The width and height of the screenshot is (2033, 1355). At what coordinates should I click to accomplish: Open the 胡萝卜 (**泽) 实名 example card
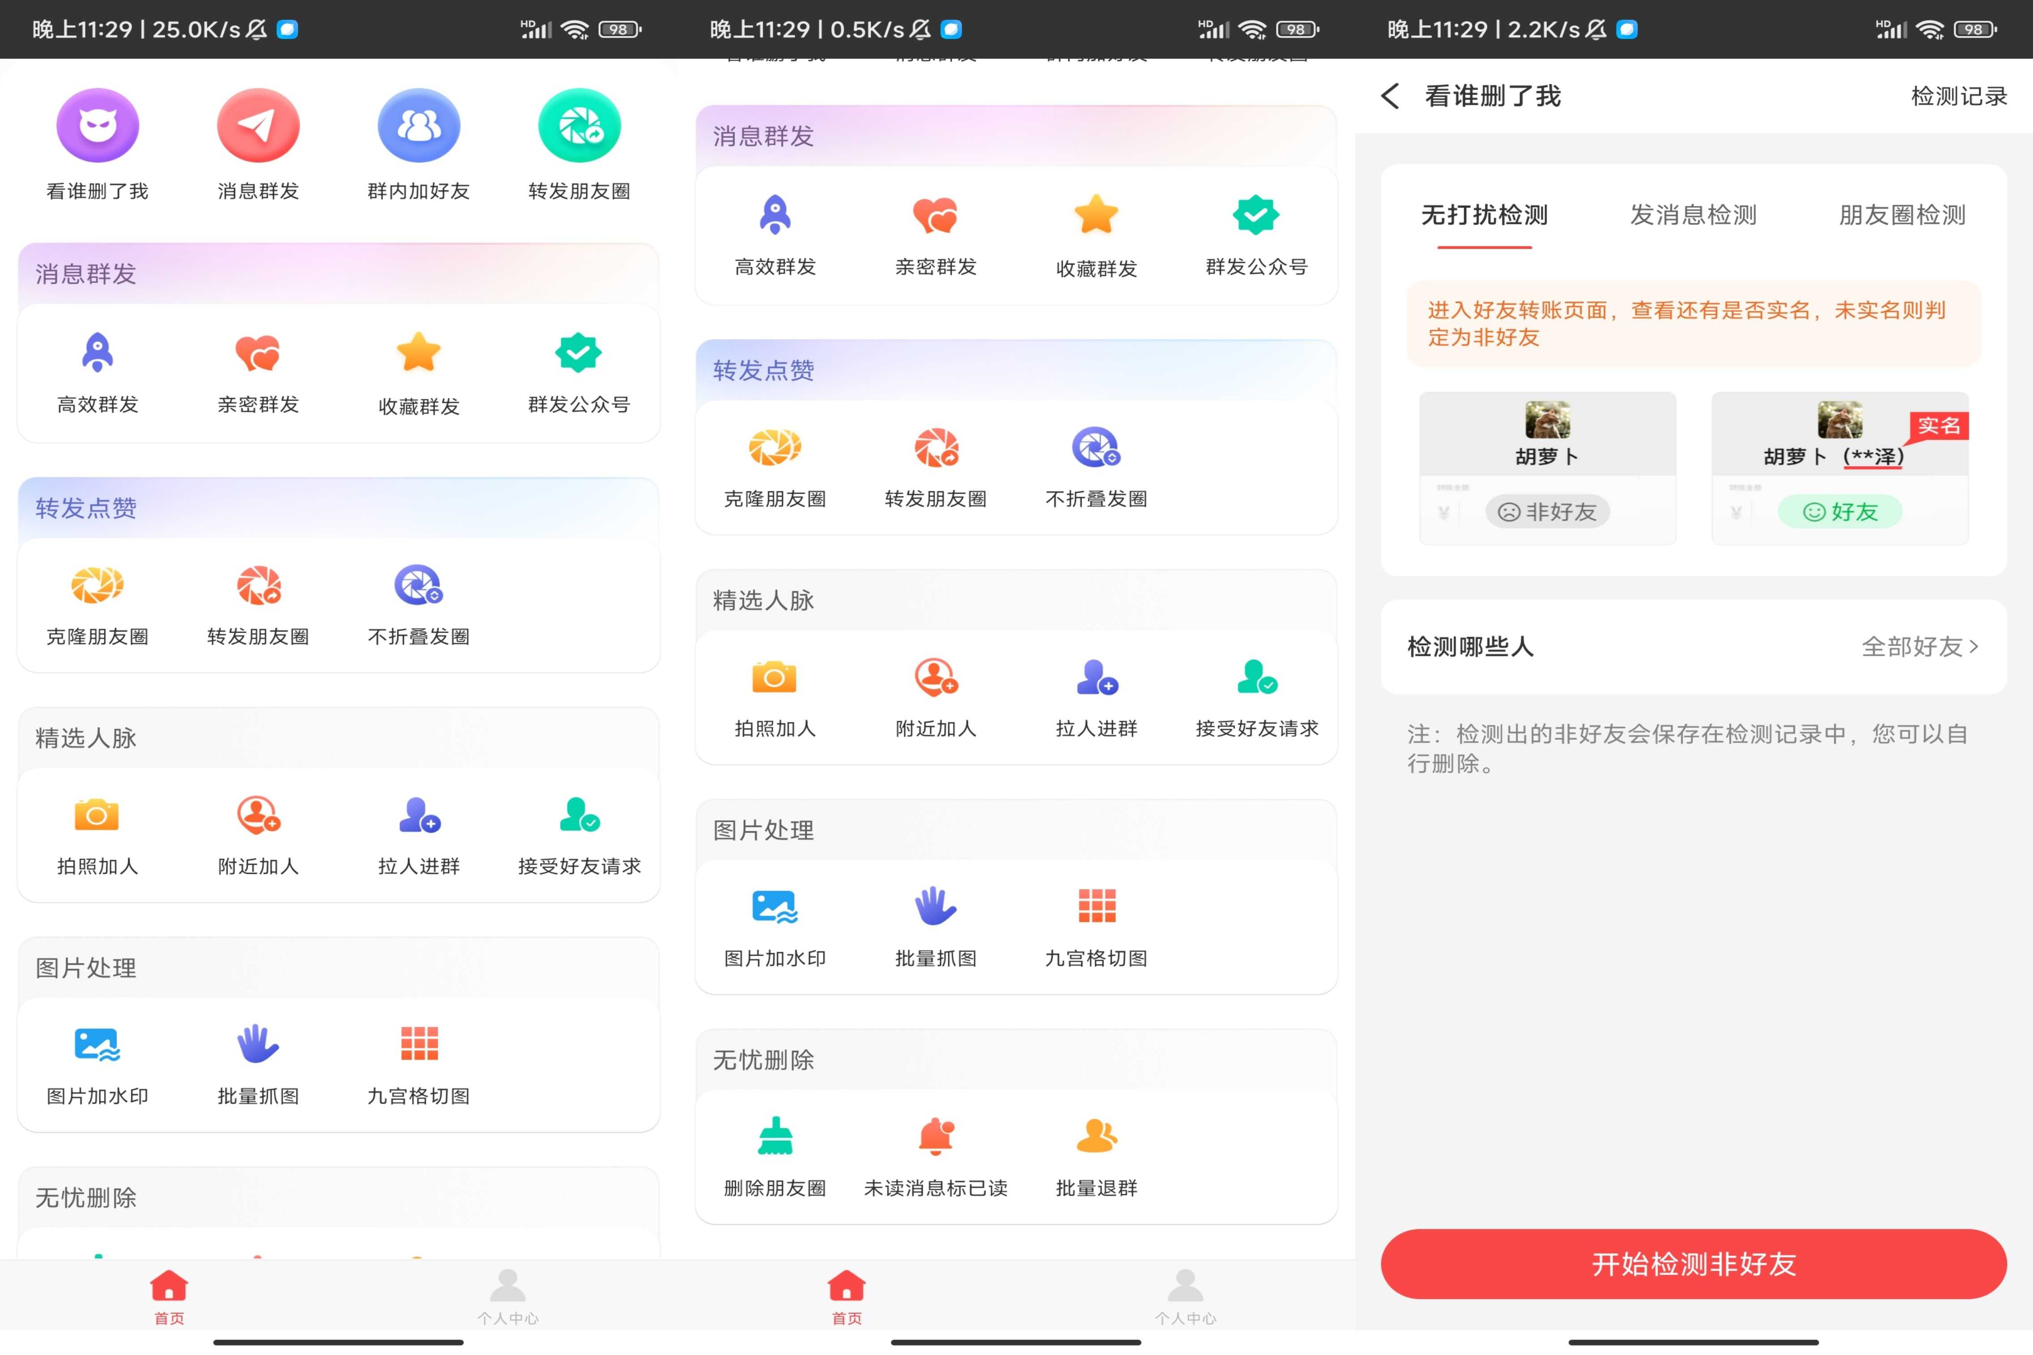click(x=1840, y=469)
